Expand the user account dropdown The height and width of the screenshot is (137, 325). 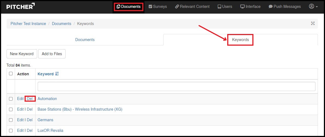(x=313, y=7)
